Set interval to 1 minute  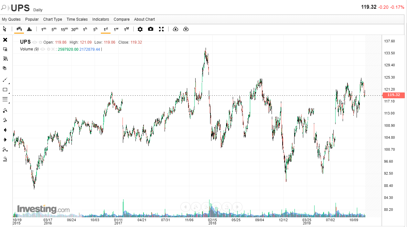44,29
